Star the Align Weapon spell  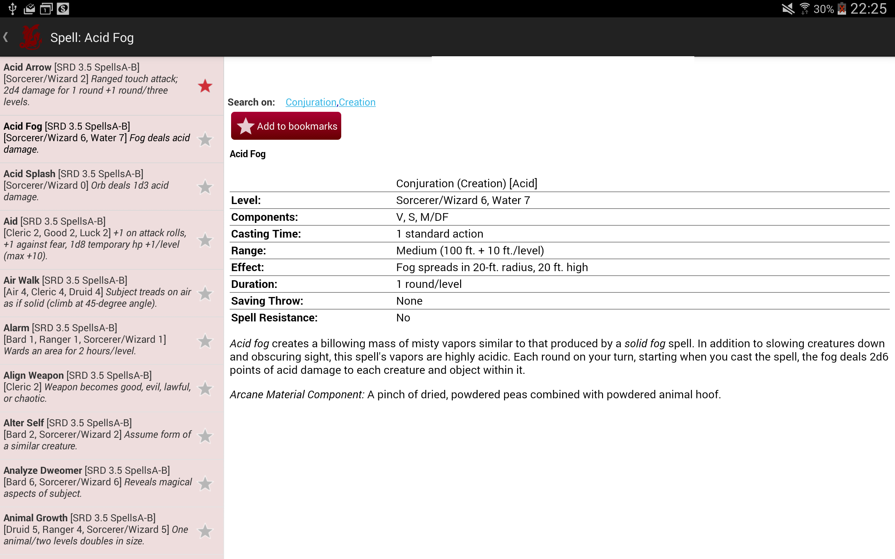click(205, 389)
